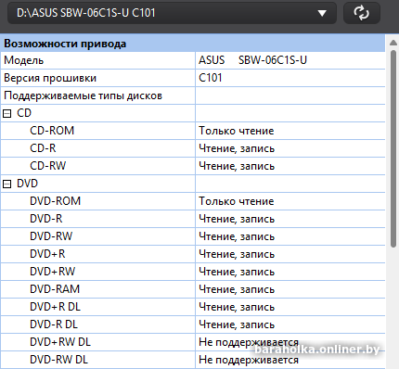Screen dimensions: 399x369
Task: Open the drive selection dropdown
Action: (172, 13)
